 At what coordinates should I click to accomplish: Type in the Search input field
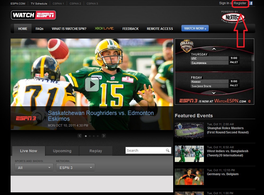[x=145, y=150]
